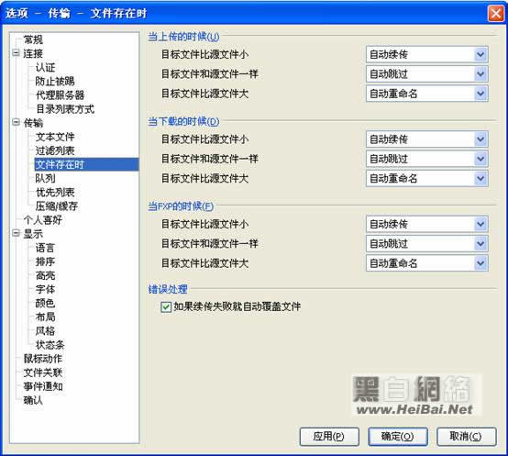Click the 当下载的时候(D) section label
508x456 pixels.
coord(183,121)
